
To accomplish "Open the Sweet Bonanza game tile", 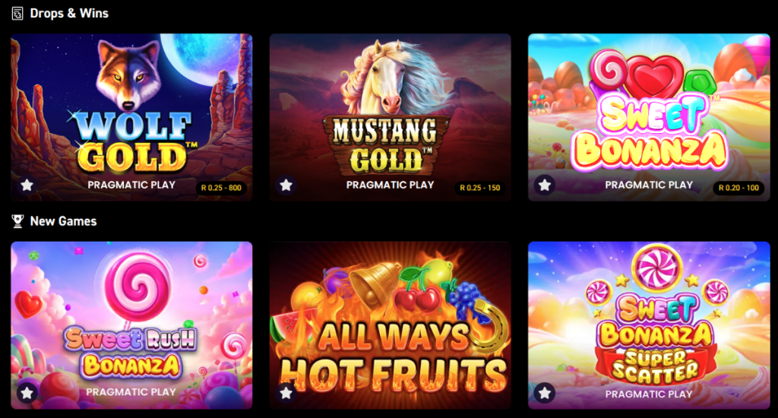I will (649, 117).
